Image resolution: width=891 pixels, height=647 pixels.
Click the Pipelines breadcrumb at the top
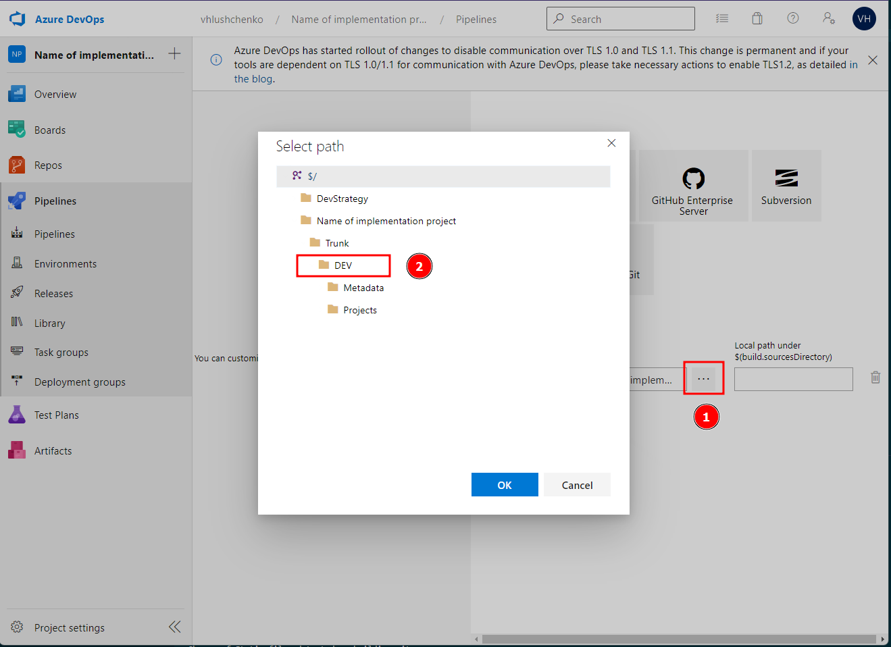click(476, 19)
